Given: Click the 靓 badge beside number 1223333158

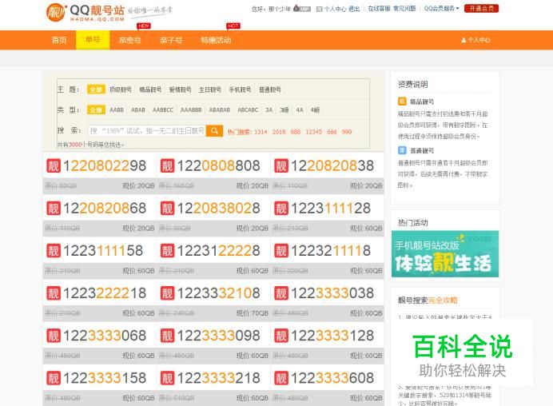Looking at the screenshot, I should coord(54,378).
